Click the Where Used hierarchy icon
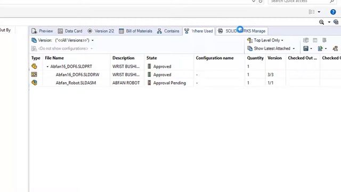Image resolution: width=341 pixels, height=192 pixels. [x=186, y=31]
